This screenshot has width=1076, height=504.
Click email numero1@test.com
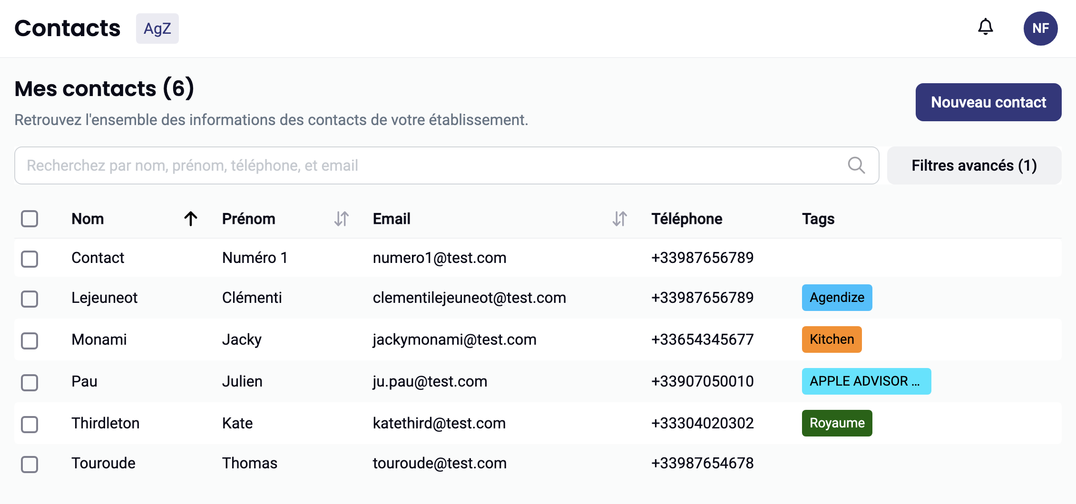pos(440,258)
